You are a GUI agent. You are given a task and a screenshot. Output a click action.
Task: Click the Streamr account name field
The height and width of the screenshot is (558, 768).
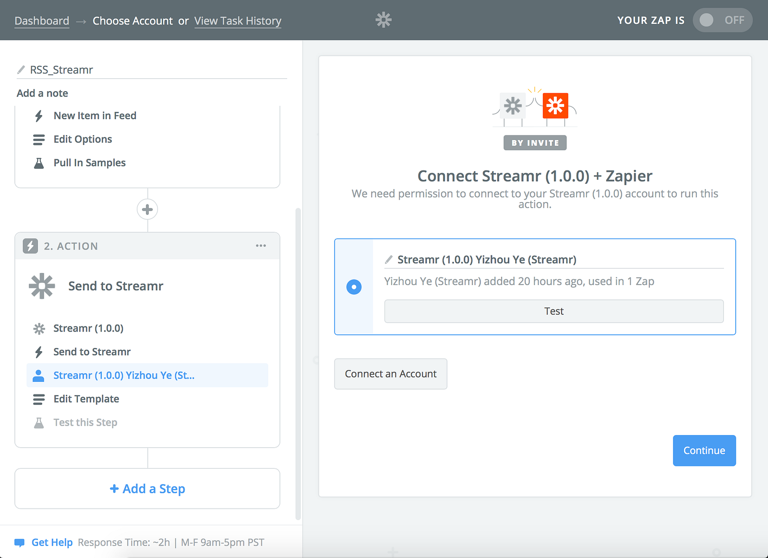(x=554, y=260)
